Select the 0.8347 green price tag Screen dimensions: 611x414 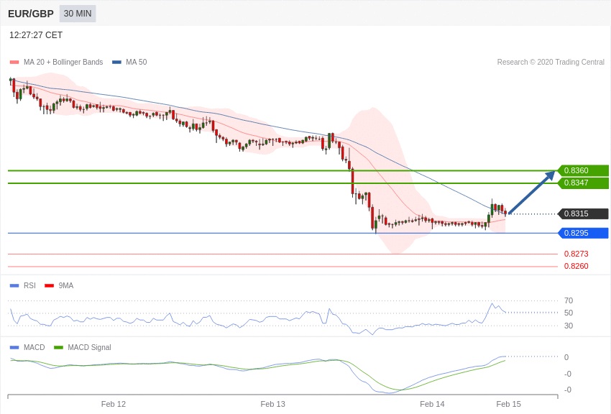click(x=583, y=183)
